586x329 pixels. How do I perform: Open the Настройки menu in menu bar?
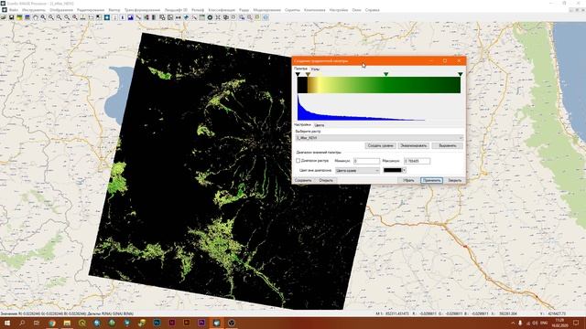coord(339,10)
